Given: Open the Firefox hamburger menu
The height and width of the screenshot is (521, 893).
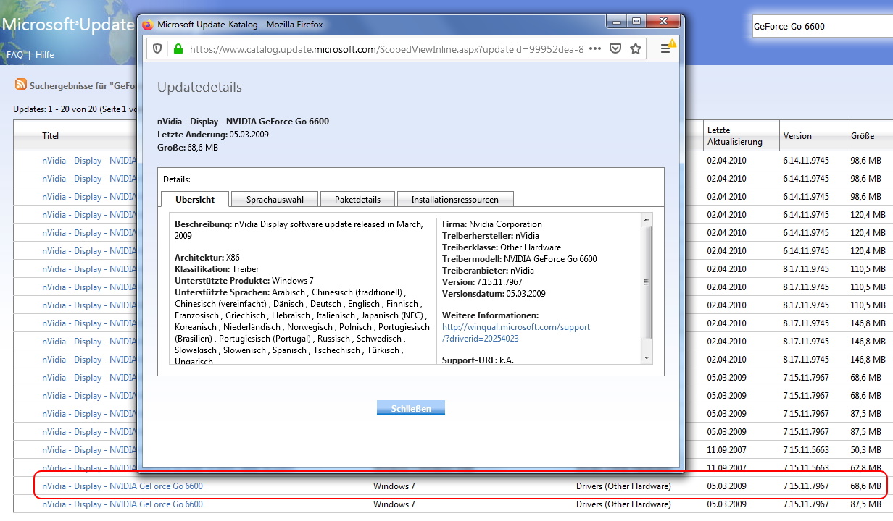Looking at the screenshot, I should coord(665,49).
